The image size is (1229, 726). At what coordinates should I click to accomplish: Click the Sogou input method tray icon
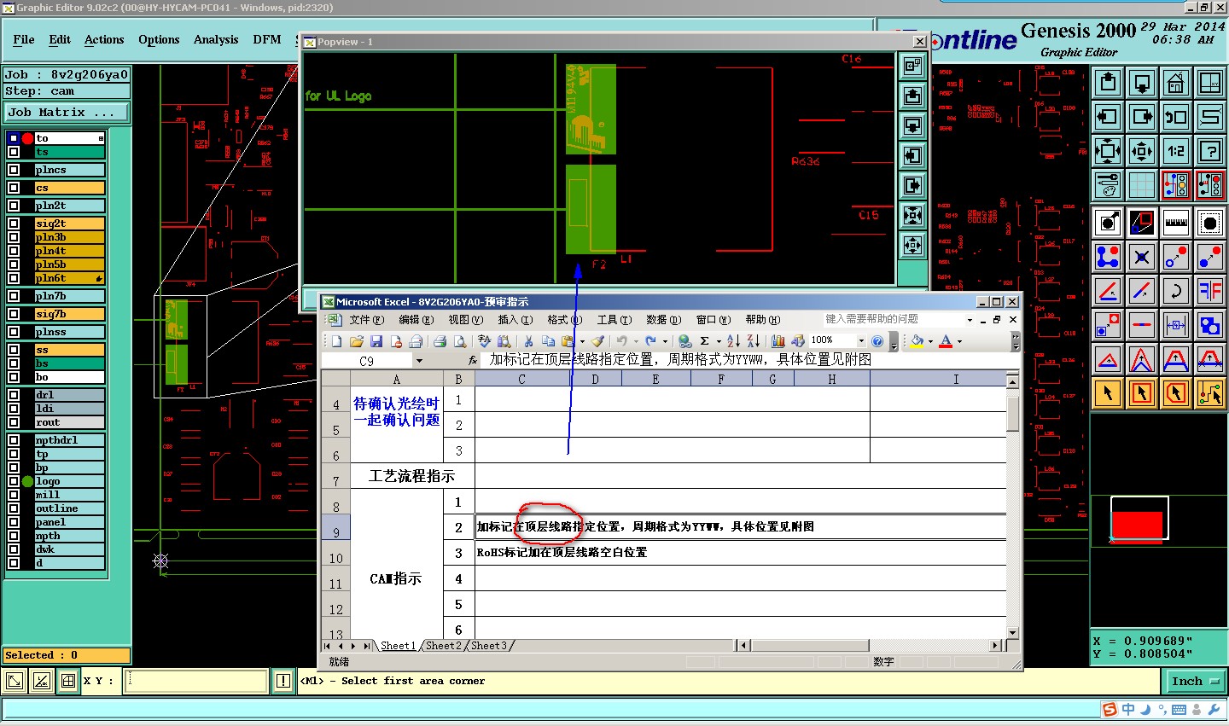coord(1110,710)
